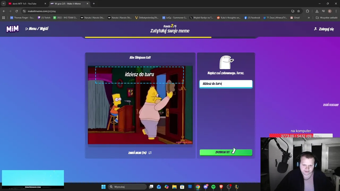Select the dashed text box on the meme
The width and height of the screenshot is (340, 191).
point(139,75)
